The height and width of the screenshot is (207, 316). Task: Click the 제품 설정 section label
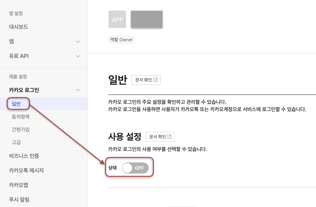click(18, 77)
